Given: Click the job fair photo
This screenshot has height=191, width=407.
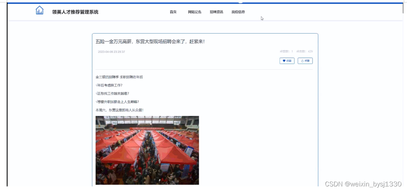Looking at the screenshot, I should coord(147,150).
